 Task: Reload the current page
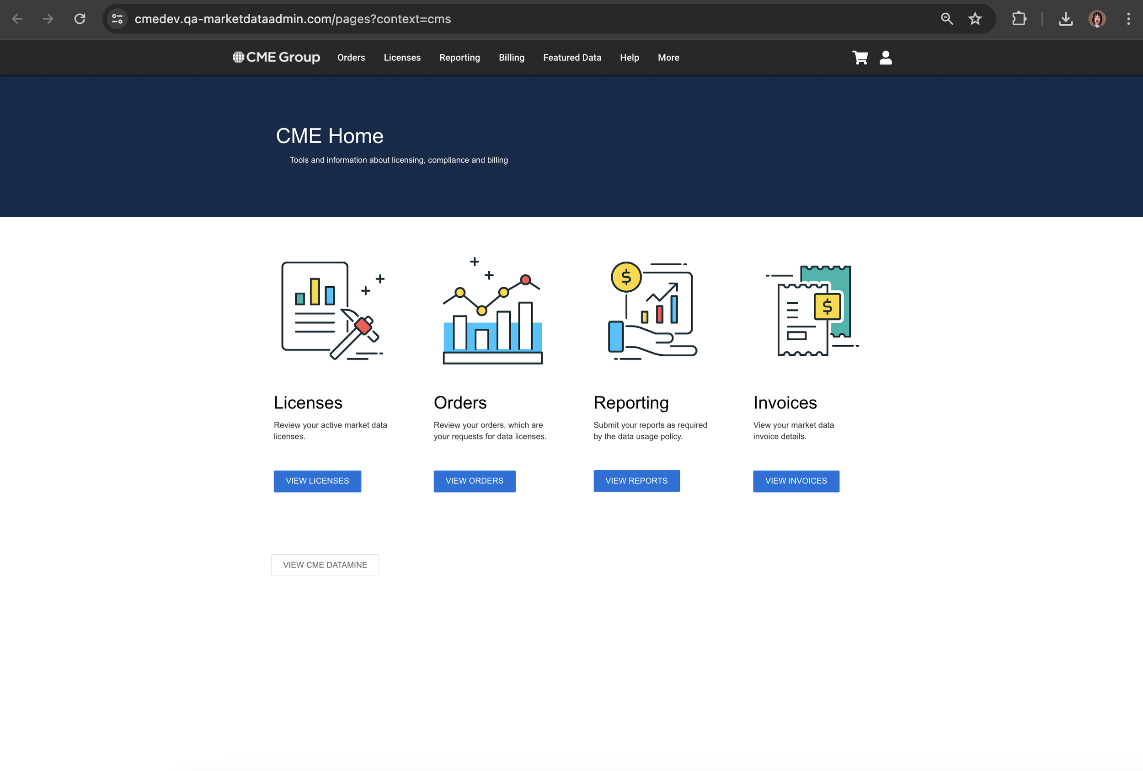tap(80, 19)
